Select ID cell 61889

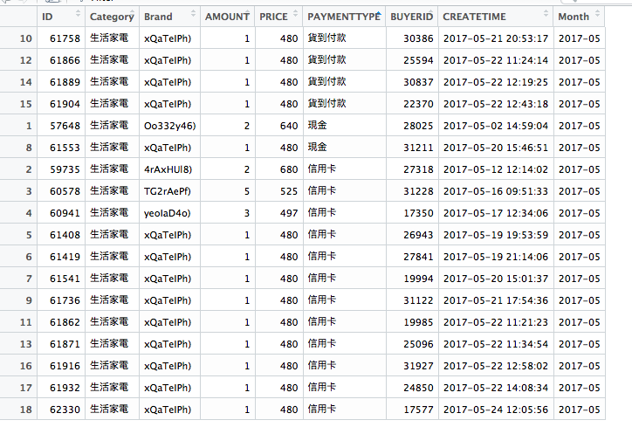(x=65, y=82)
